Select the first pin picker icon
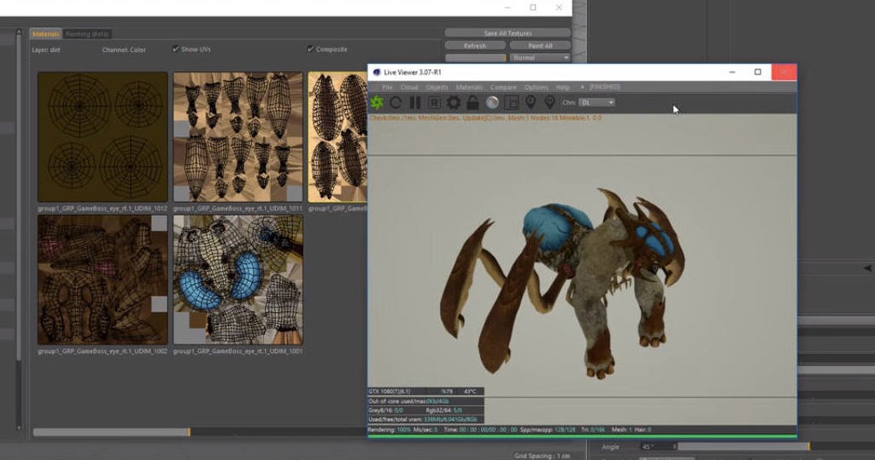The image size is (875, 460). [x=531, y=102]
